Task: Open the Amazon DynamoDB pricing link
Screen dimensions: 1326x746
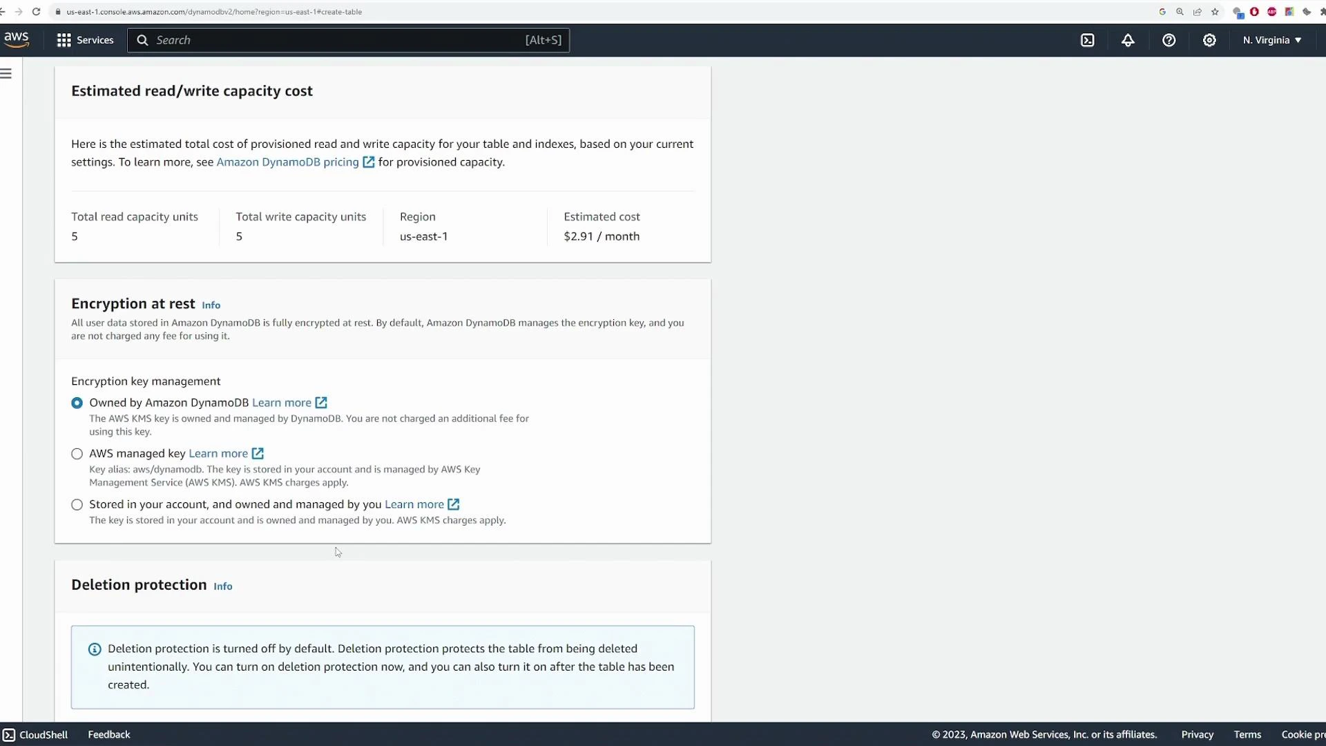Action: point(287,162)
